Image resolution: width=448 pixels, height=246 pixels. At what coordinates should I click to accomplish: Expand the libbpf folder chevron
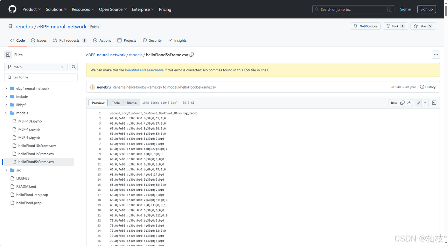(x=6, y=105)
